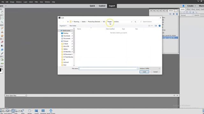The width and height of the screenshot is (204, 114).
Task: Select the Pencil tool
Action: (2, 54)
